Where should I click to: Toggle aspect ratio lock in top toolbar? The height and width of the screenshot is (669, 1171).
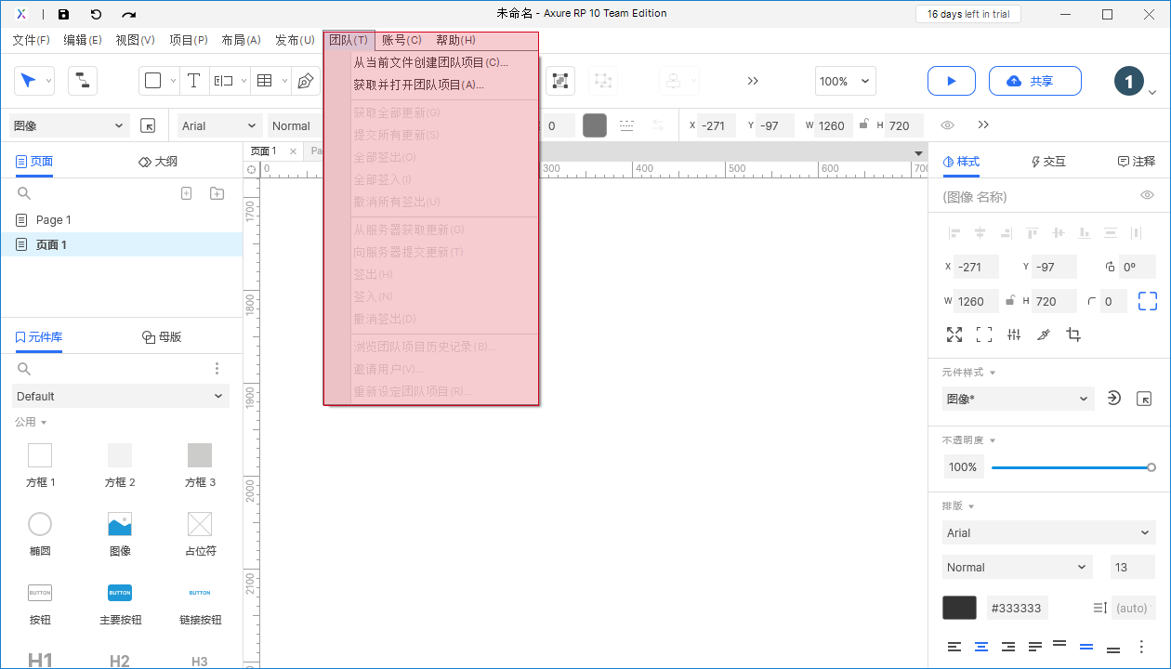tap(864, 125)
